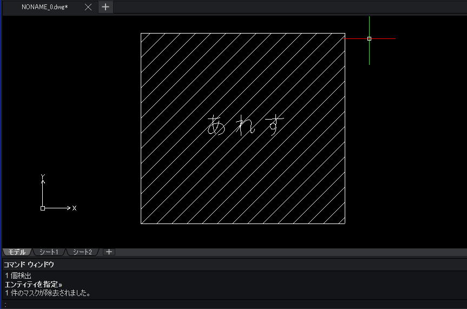Screen dimensions: 467x309
Task: Select the れ character in the drawing
Action: 246,126
